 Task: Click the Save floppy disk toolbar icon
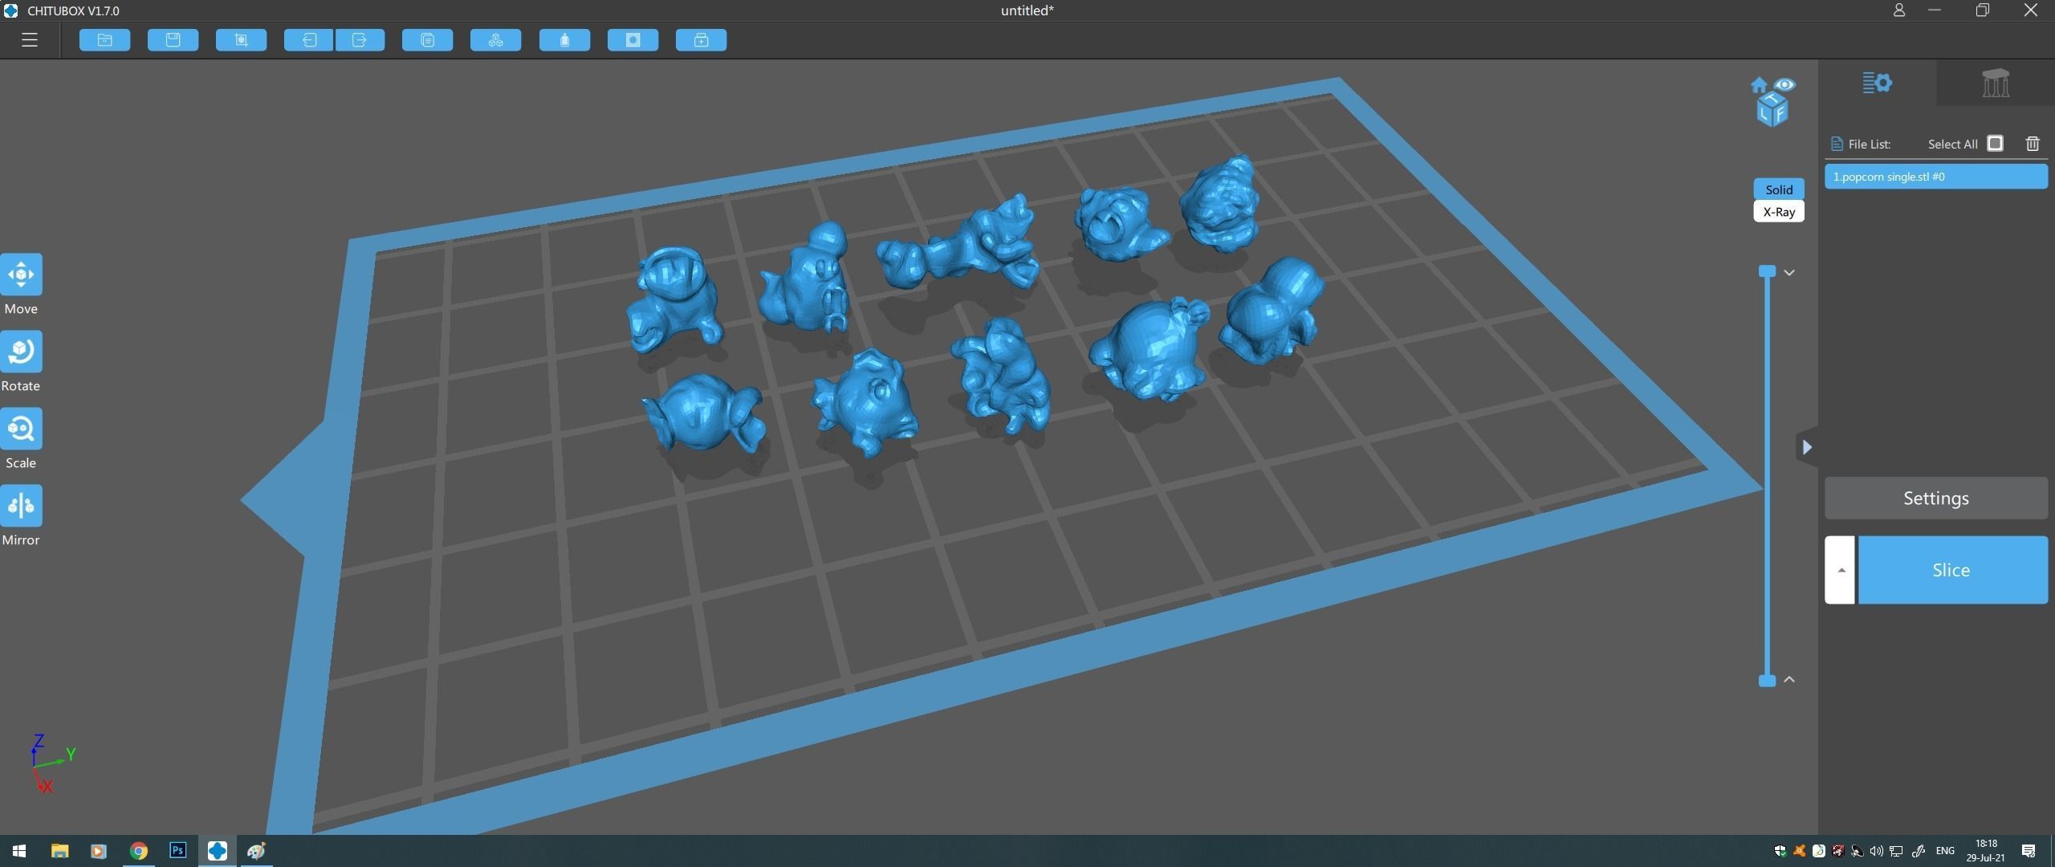pos(173,40)
